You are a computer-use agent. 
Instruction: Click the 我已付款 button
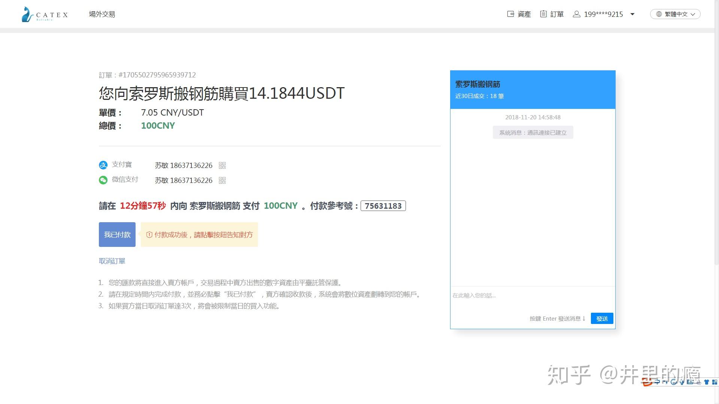click(117, 235)
